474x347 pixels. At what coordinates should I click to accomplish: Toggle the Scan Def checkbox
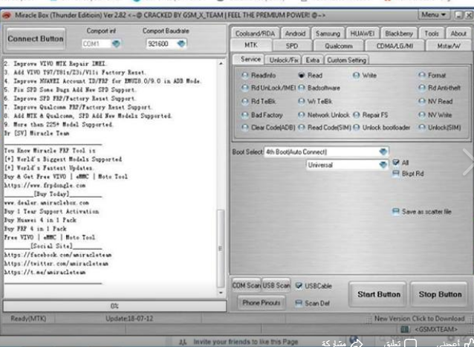click(x=299, y=303)
